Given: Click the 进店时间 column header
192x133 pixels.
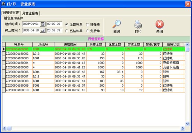Looking at the screenshot, I should point(70,45).
